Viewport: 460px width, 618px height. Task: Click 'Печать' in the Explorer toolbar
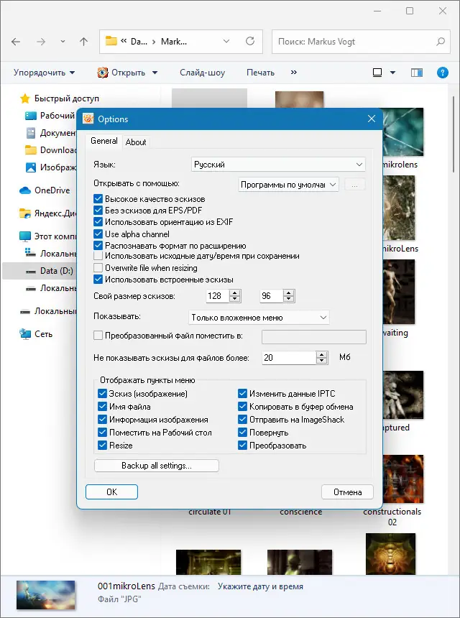click(x=260, y=73)
